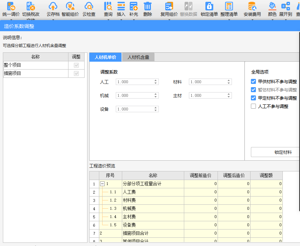Image resolution: width=300 pixels, height=246 pixels.
Task: Click the 补充 supplement icon
Action: click(134, 6)
